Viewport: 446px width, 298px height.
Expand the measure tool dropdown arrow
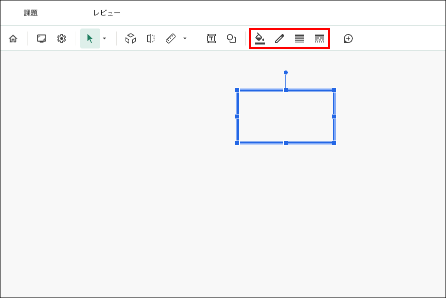[x=185, y=38]
